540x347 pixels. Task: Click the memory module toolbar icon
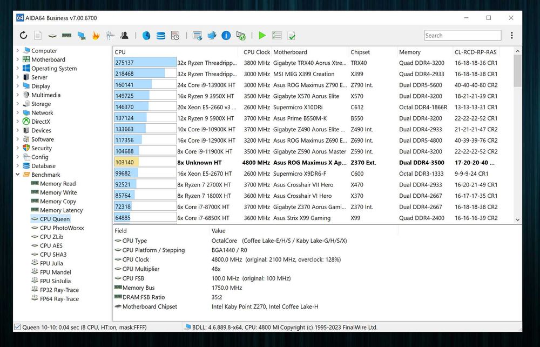[66, 35]
